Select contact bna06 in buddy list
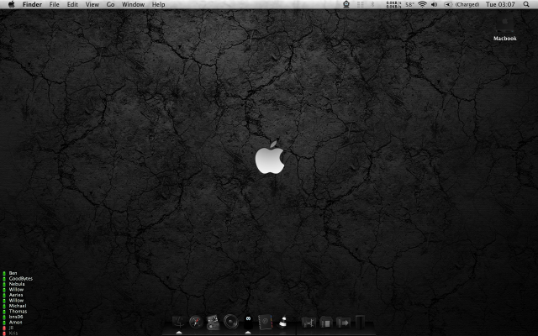Viewport: 538px width, 336px height. coord(16,317)
